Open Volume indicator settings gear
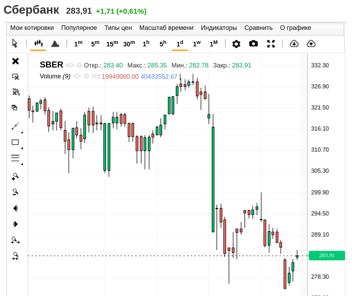The image size is (352, 296). click(x=86, y=76)
